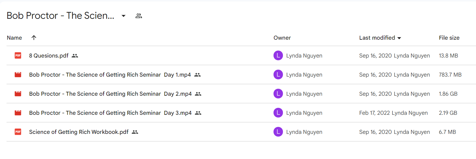The image size is (476, 159).
Task: Sort files by the Name column header
Action: coord(14,38)
